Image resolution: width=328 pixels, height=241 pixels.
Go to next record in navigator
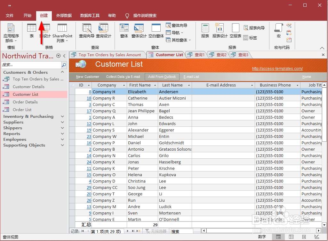pyautogui.click(x=127, y=231)
